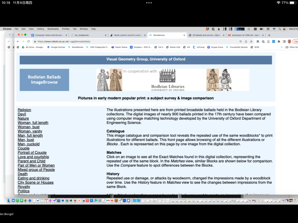The image size is (298, 223).
Task: Click the blue download extension icon
Action: tap(258, 42)
